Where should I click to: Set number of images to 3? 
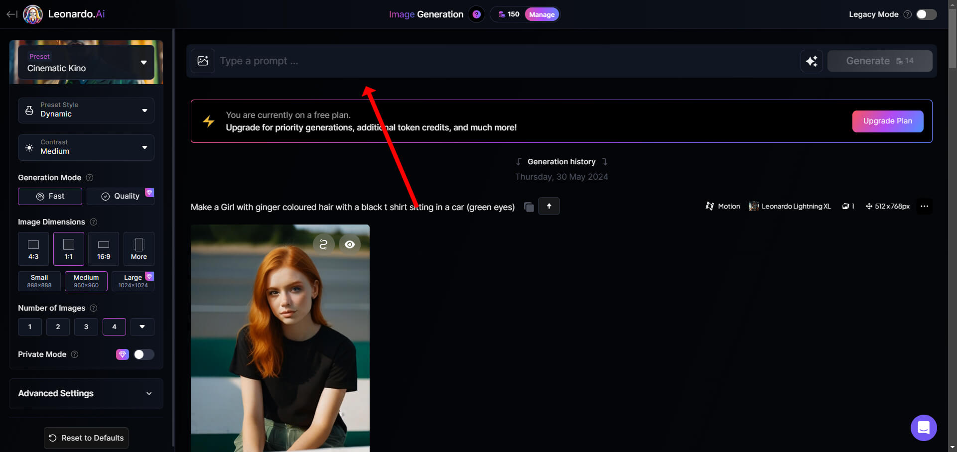86,327
